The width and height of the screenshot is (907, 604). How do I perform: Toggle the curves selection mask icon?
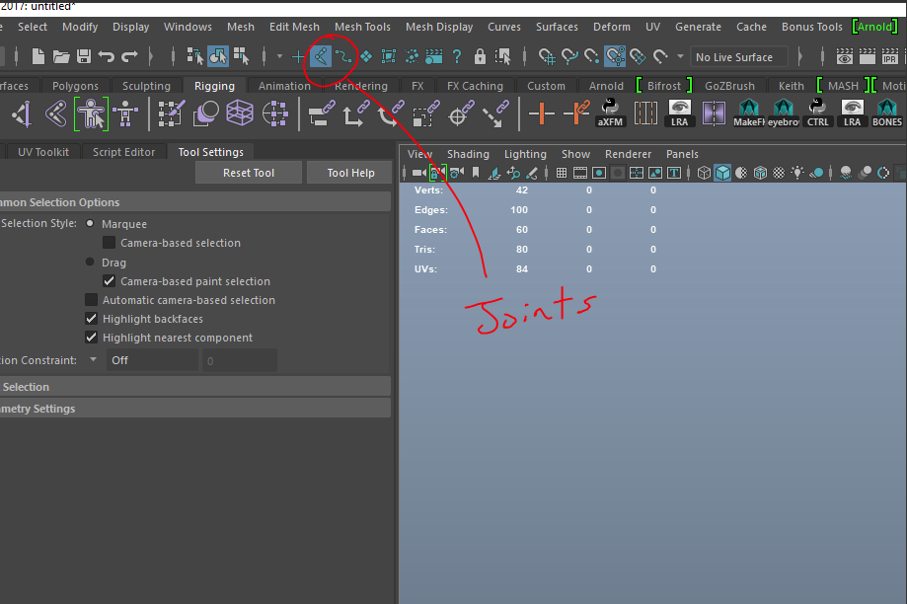pyautogui.click(x=343, y=56)
